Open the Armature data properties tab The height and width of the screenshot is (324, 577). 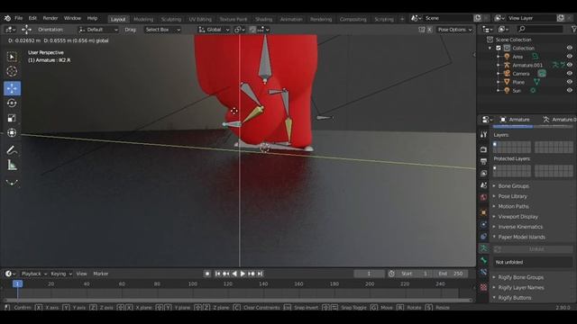coord(483,248)
